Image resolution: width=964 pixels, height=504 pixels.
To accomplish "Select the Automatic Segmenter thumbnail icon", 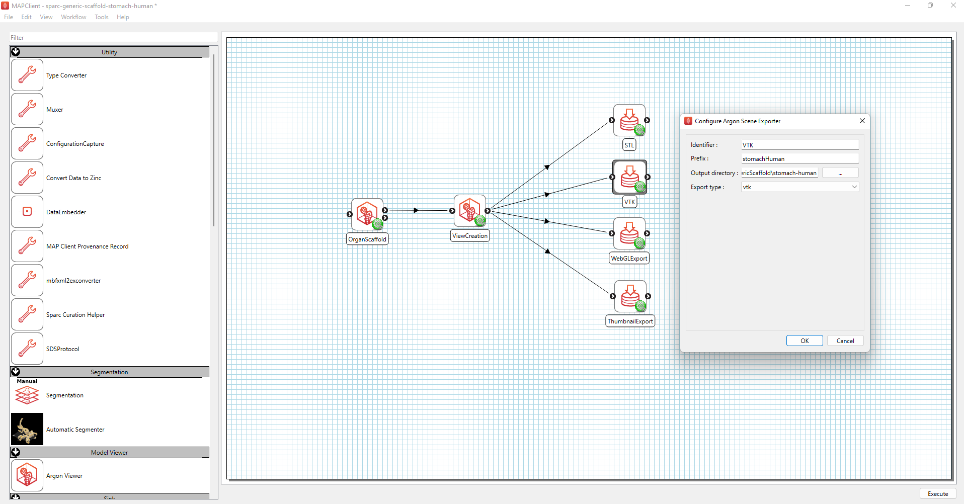I will click(x=27, y=429).
